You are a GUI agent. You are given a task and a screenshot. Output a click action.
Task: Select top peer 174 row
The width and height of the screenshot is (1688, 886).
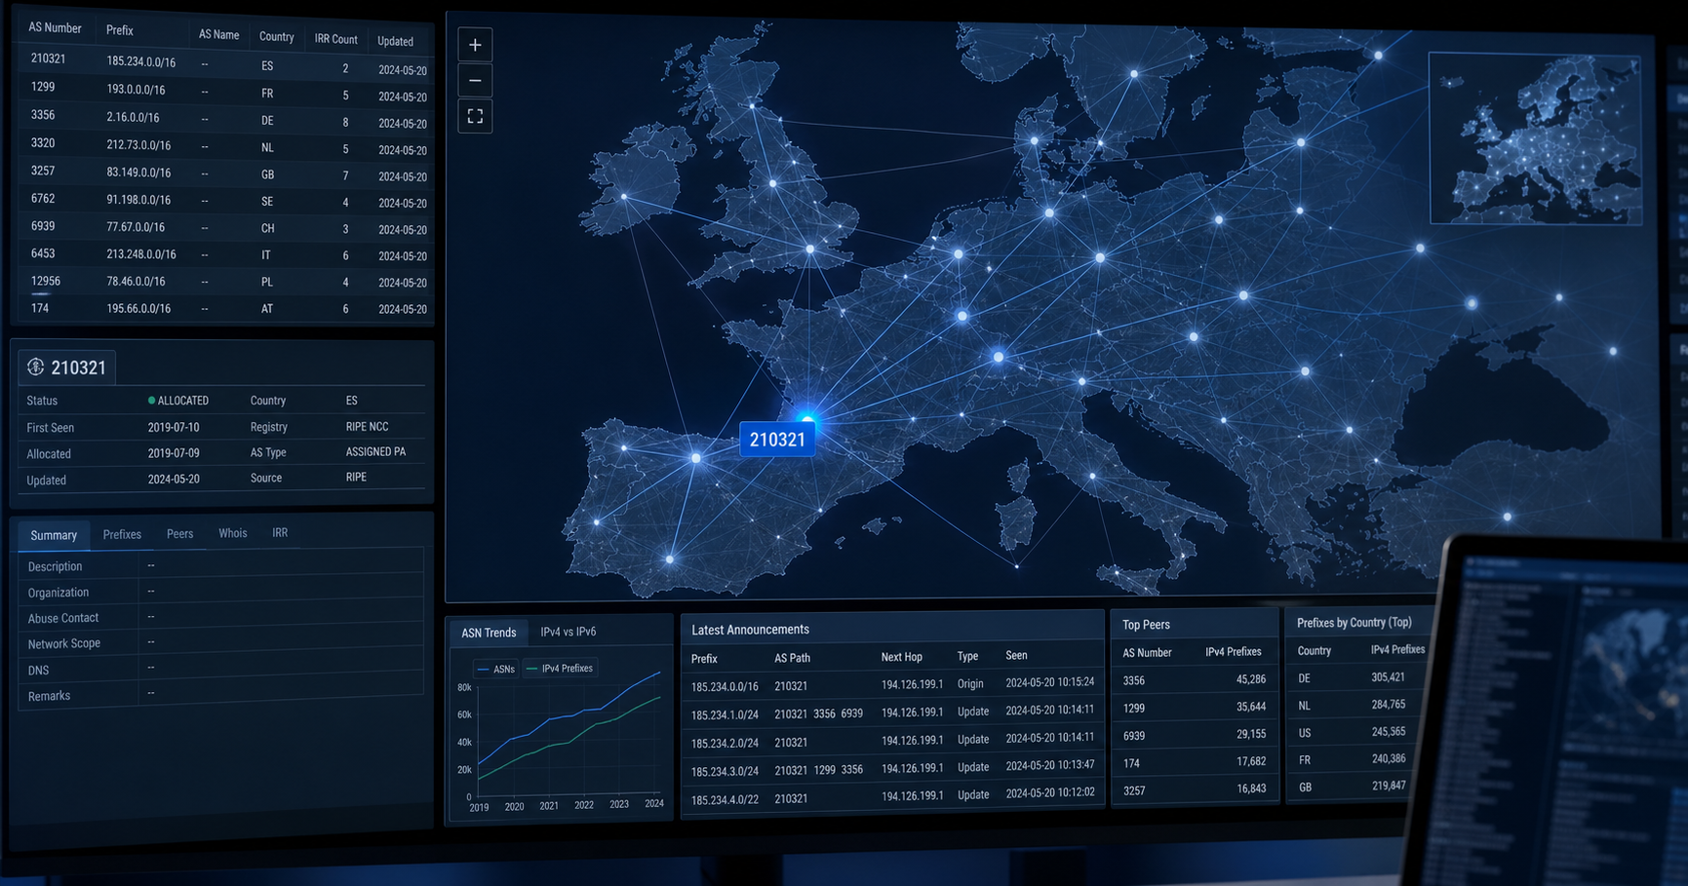(1195, 762)
